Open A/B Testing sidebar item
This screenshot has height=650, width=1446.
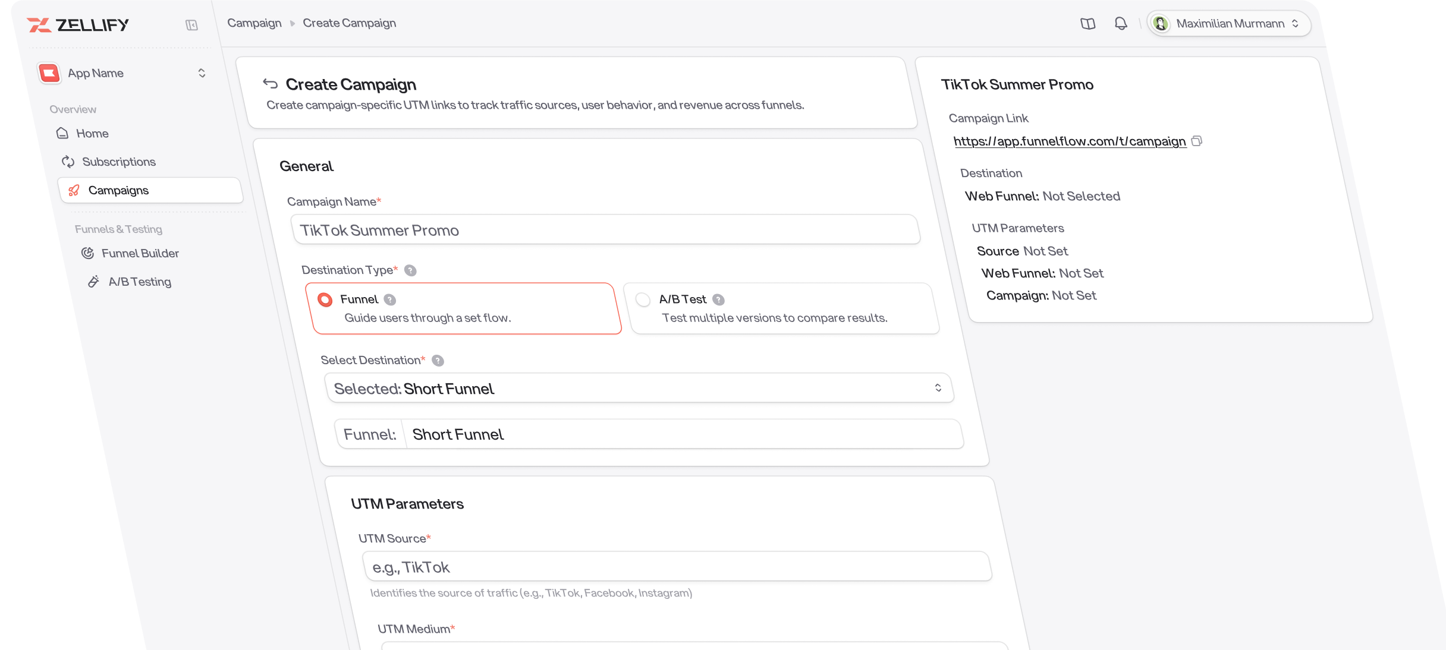pos(140,282)
